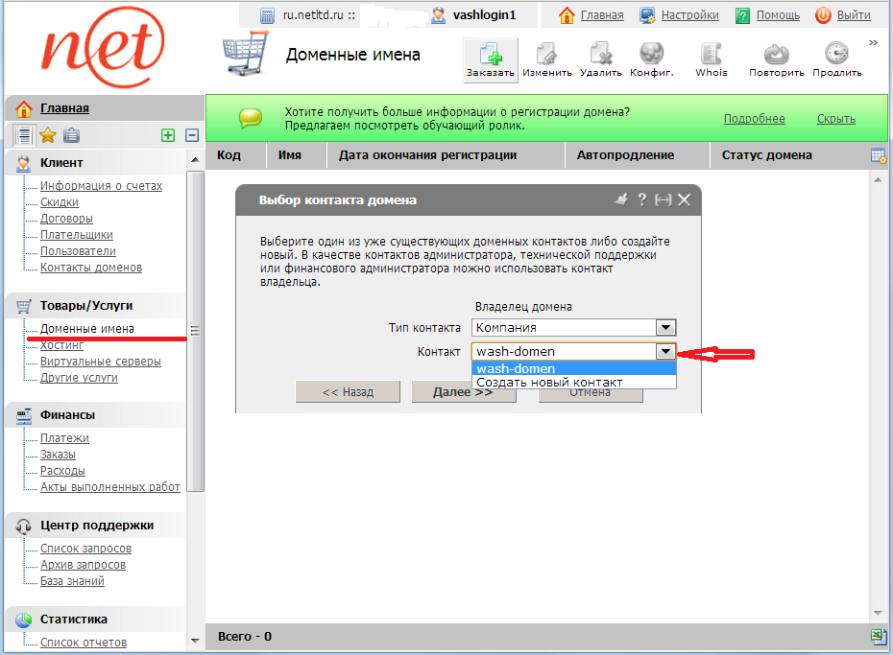Collapse all sidebar sections with blue minus
Screen dimensions: 893x655
(x=192, y=135)
